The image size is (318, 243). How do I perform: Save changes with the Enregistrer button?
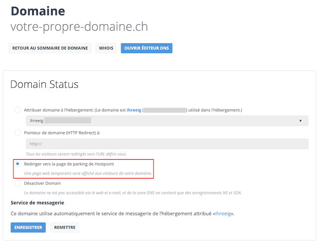pos(28,228)
